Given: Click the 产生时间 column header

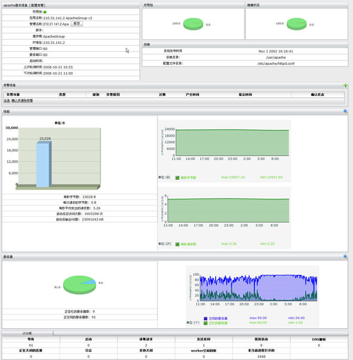Looking at the screenshot, I should coord(192,95).
